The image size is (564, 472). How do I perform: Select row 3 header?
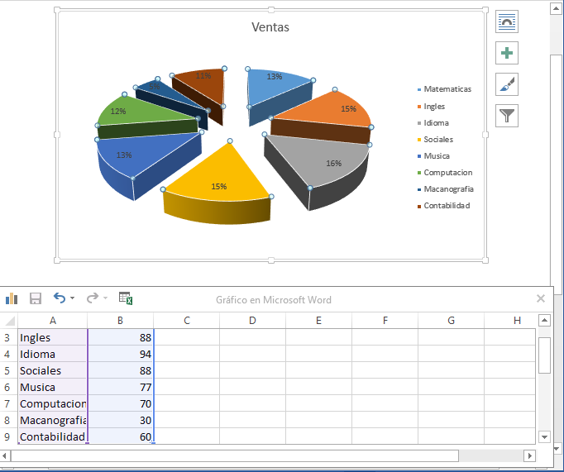pyautogui.click(x=7, y=337)
